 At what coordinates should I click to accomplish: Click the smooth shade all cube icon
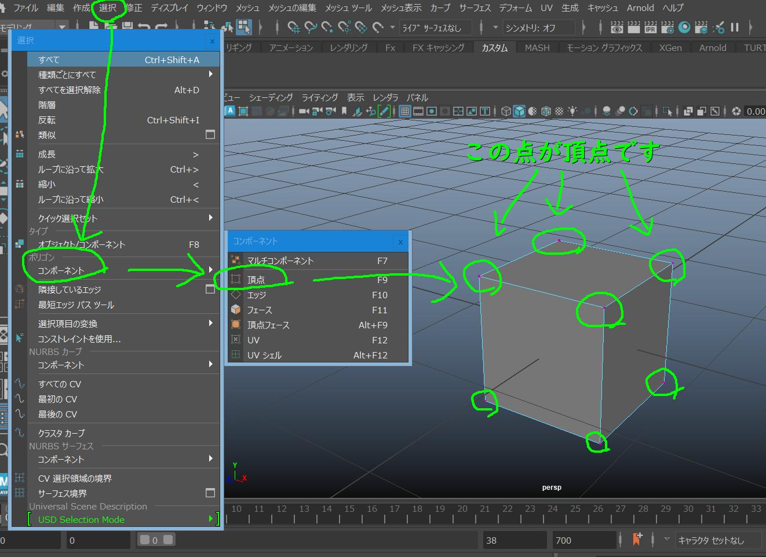pos(519,111)
